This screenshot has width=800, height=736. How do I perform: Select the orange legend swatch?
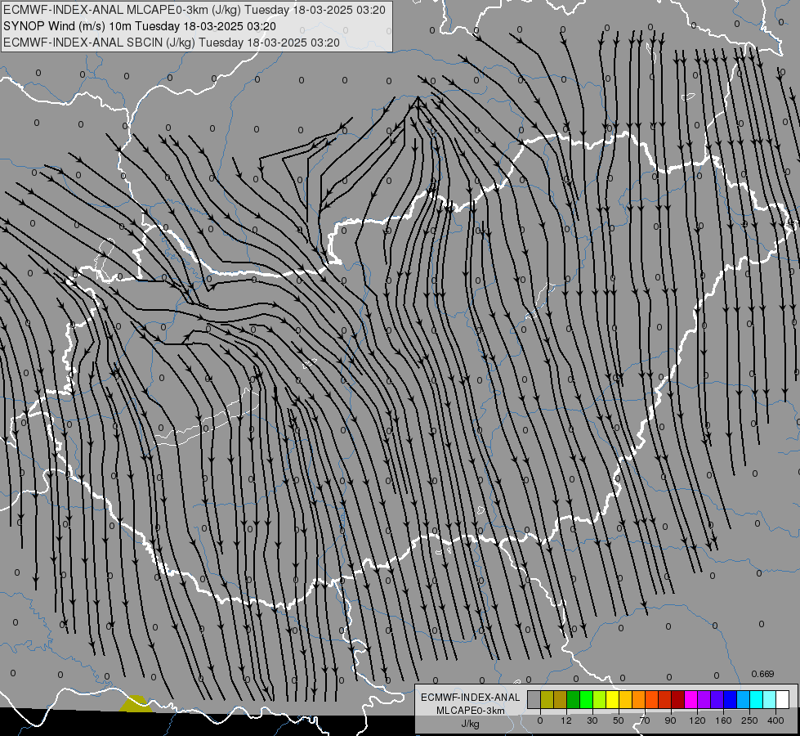pos(639,699)
